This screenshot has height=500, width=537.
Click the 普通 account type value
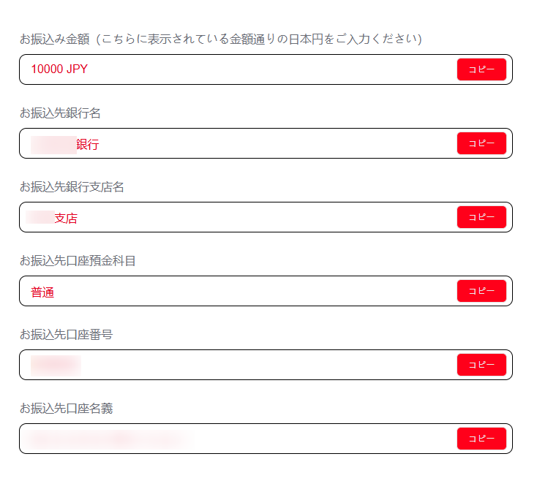click(42, 292)
